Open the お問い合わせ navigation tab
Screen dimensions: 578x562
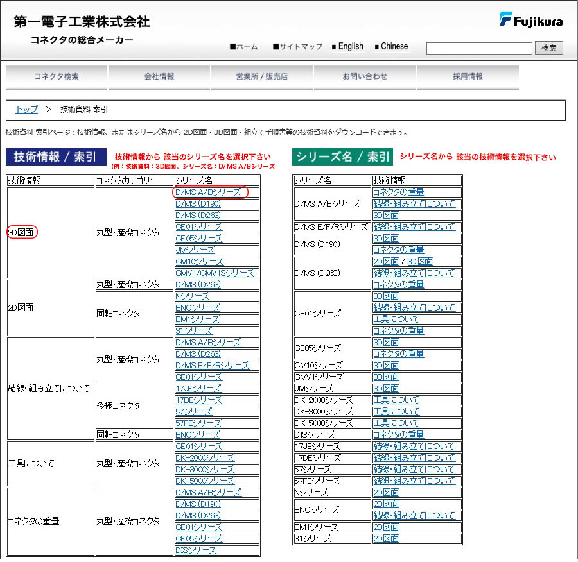[x=365, y=76]
